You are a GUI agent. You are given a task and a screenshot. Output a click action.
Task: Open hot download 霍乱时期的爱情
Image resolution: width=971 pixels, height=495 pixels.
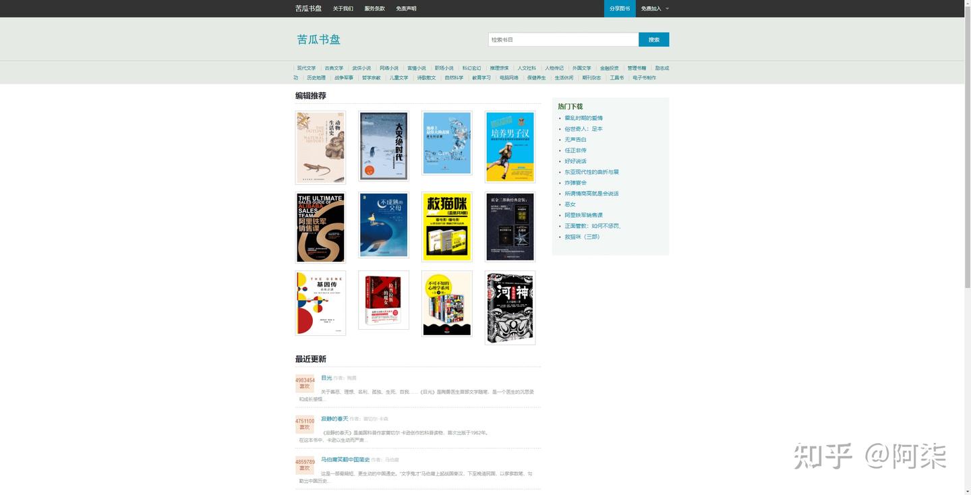pos(584,118)
